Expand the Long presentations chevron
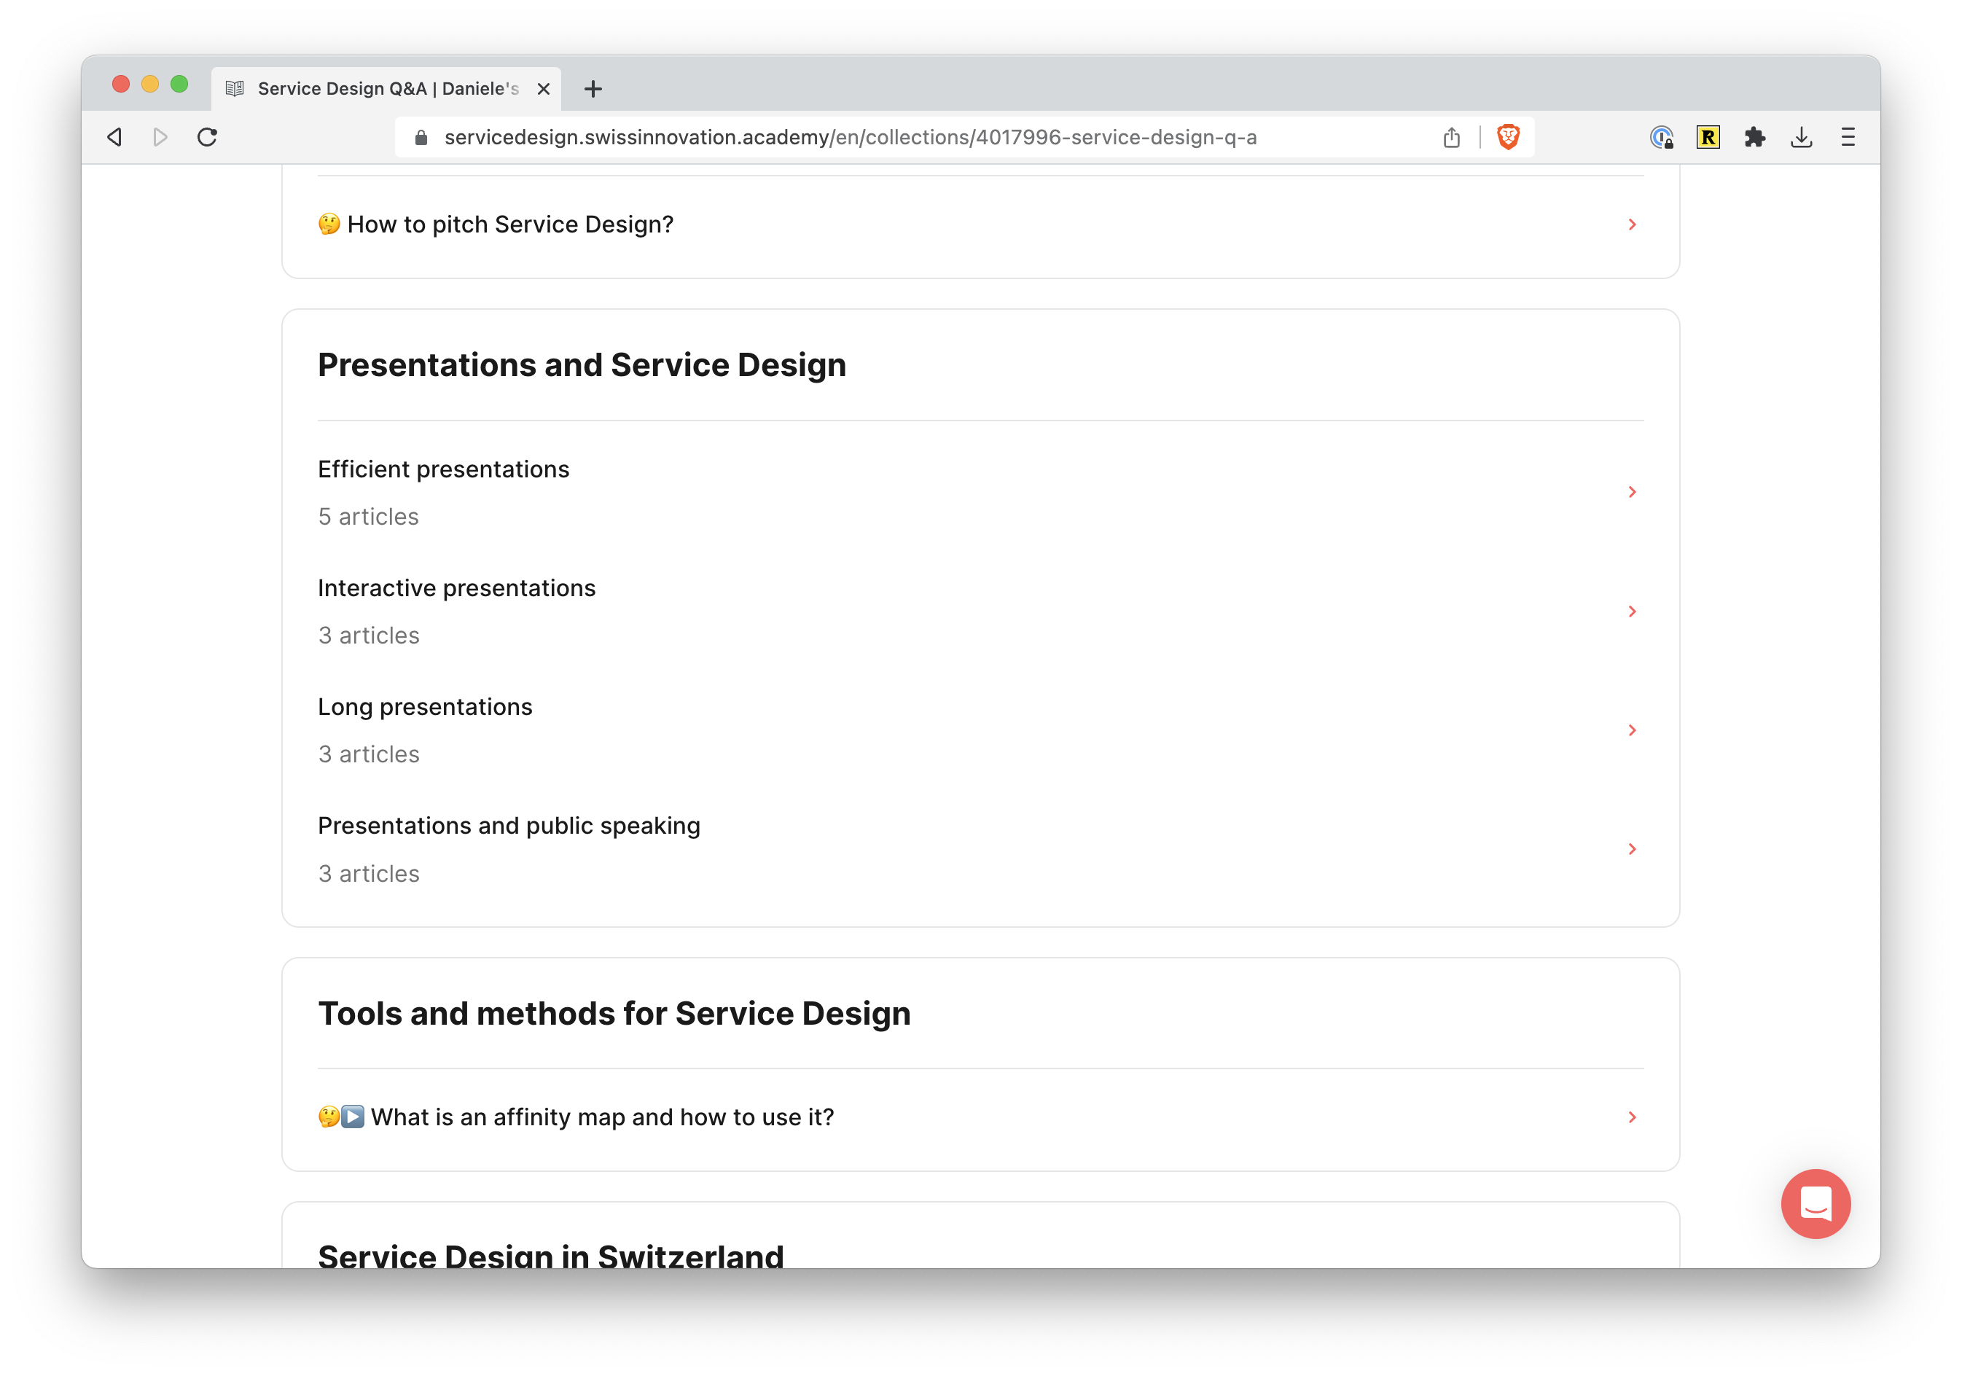 pos(1631,730)
